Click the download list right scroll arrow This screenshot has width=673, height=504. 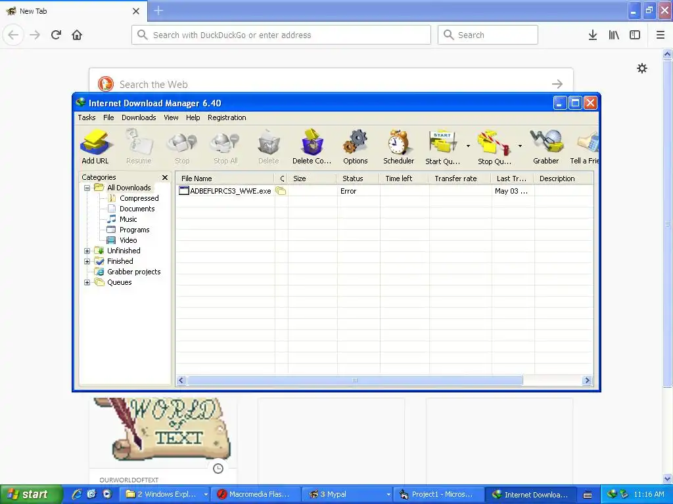pyautogui.click(x=587, y=381)
